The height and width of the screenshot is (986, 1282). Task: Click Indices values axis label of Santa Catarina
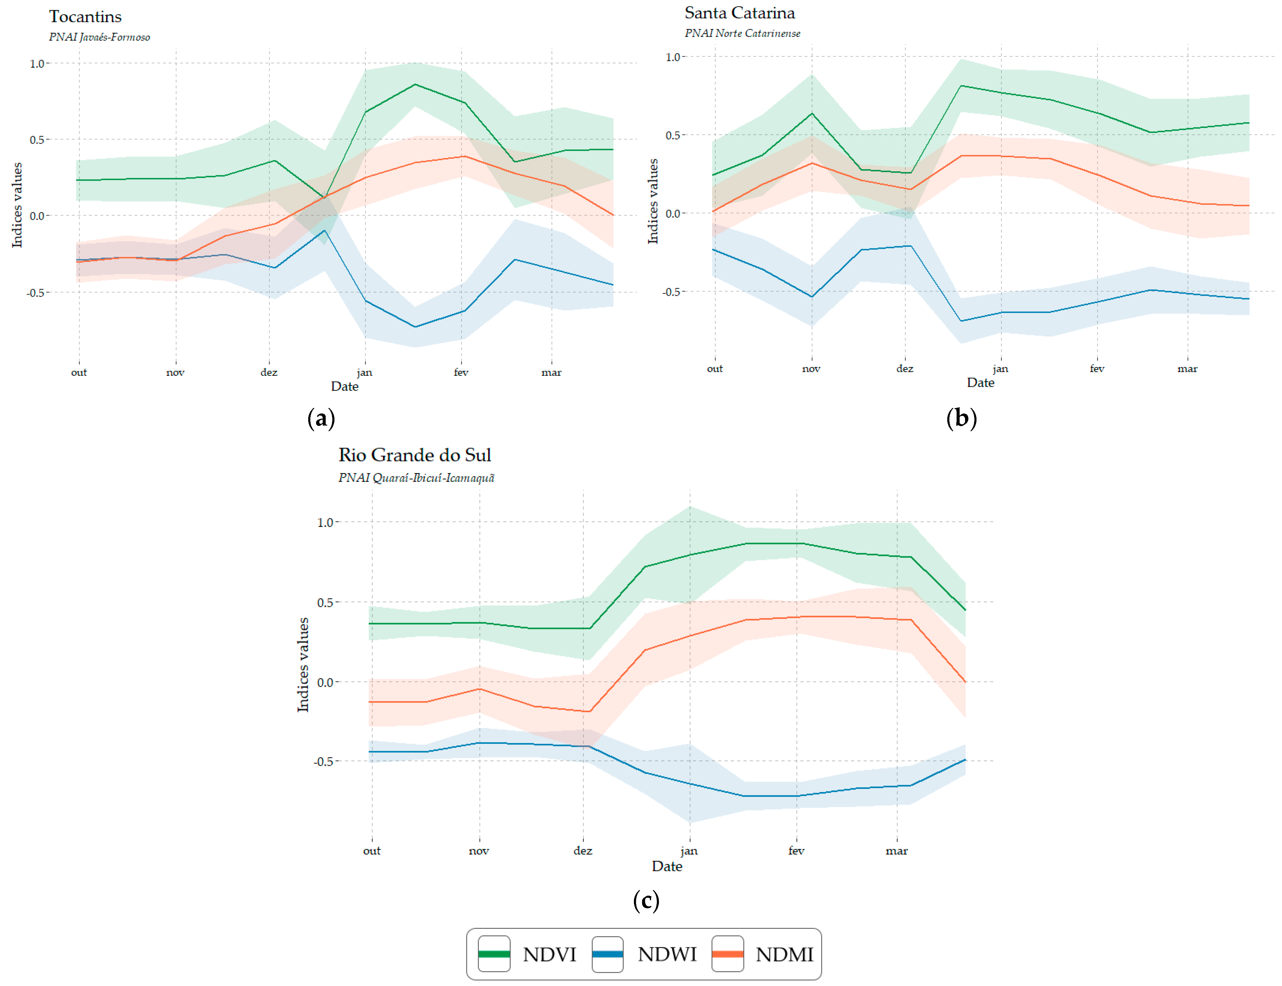coord(653,201)
